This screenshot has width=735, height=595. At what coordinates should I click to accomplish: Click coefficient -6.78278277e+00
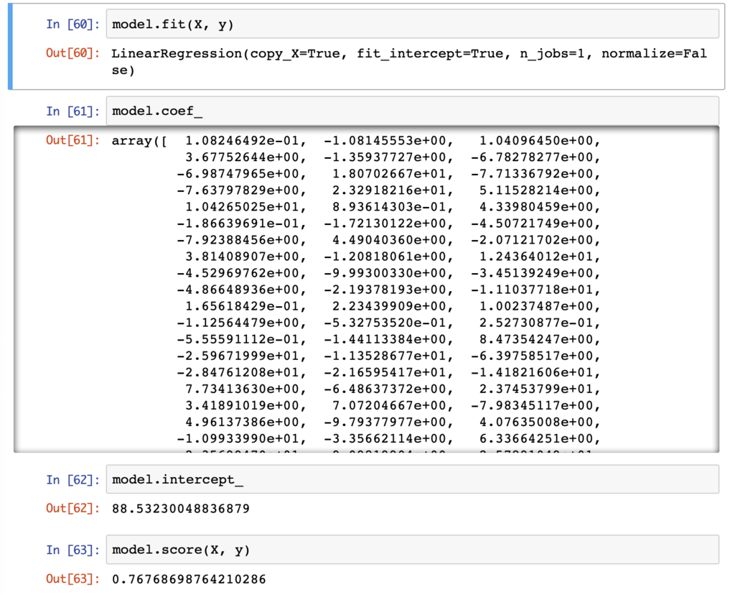[x=532, y=157]
